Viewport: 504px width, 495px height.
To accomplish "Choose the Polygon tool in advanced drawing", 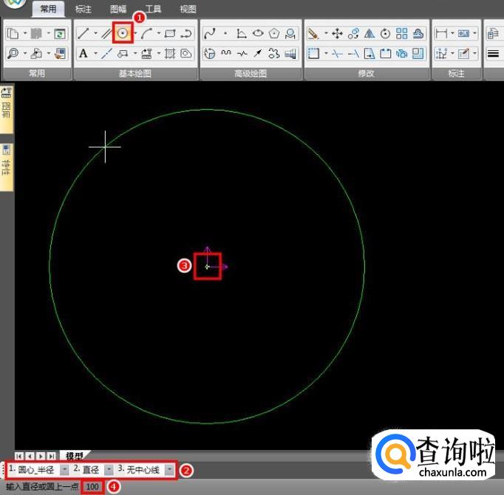I will (274, 34).
